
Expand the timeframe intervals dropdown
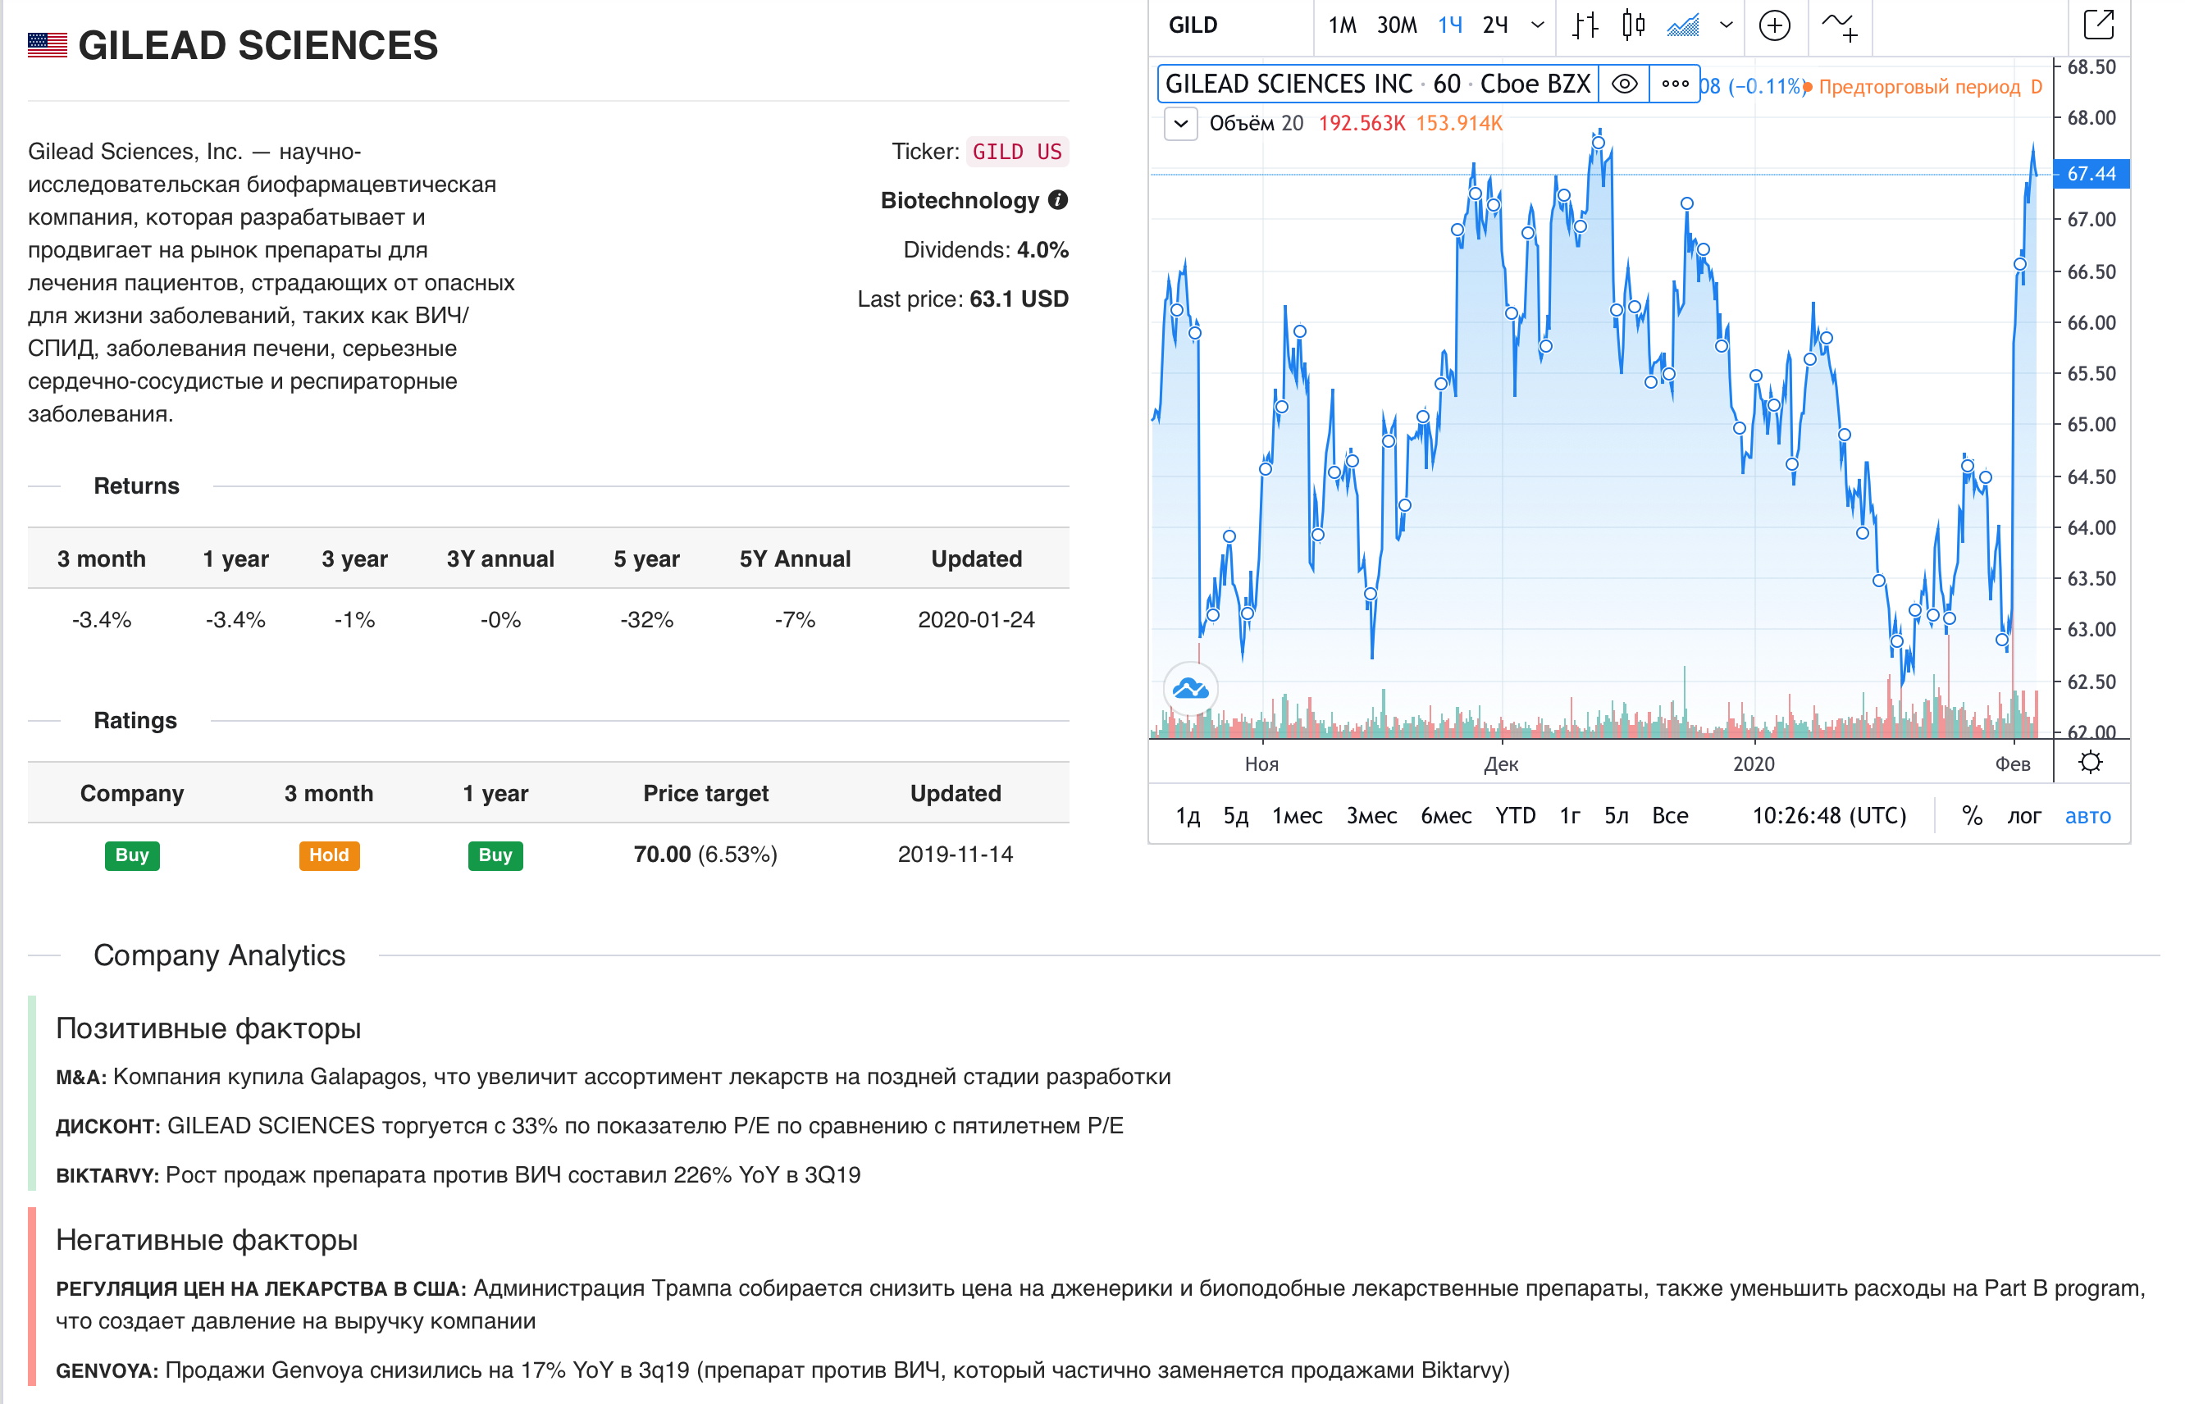[x=1538, y=25]
